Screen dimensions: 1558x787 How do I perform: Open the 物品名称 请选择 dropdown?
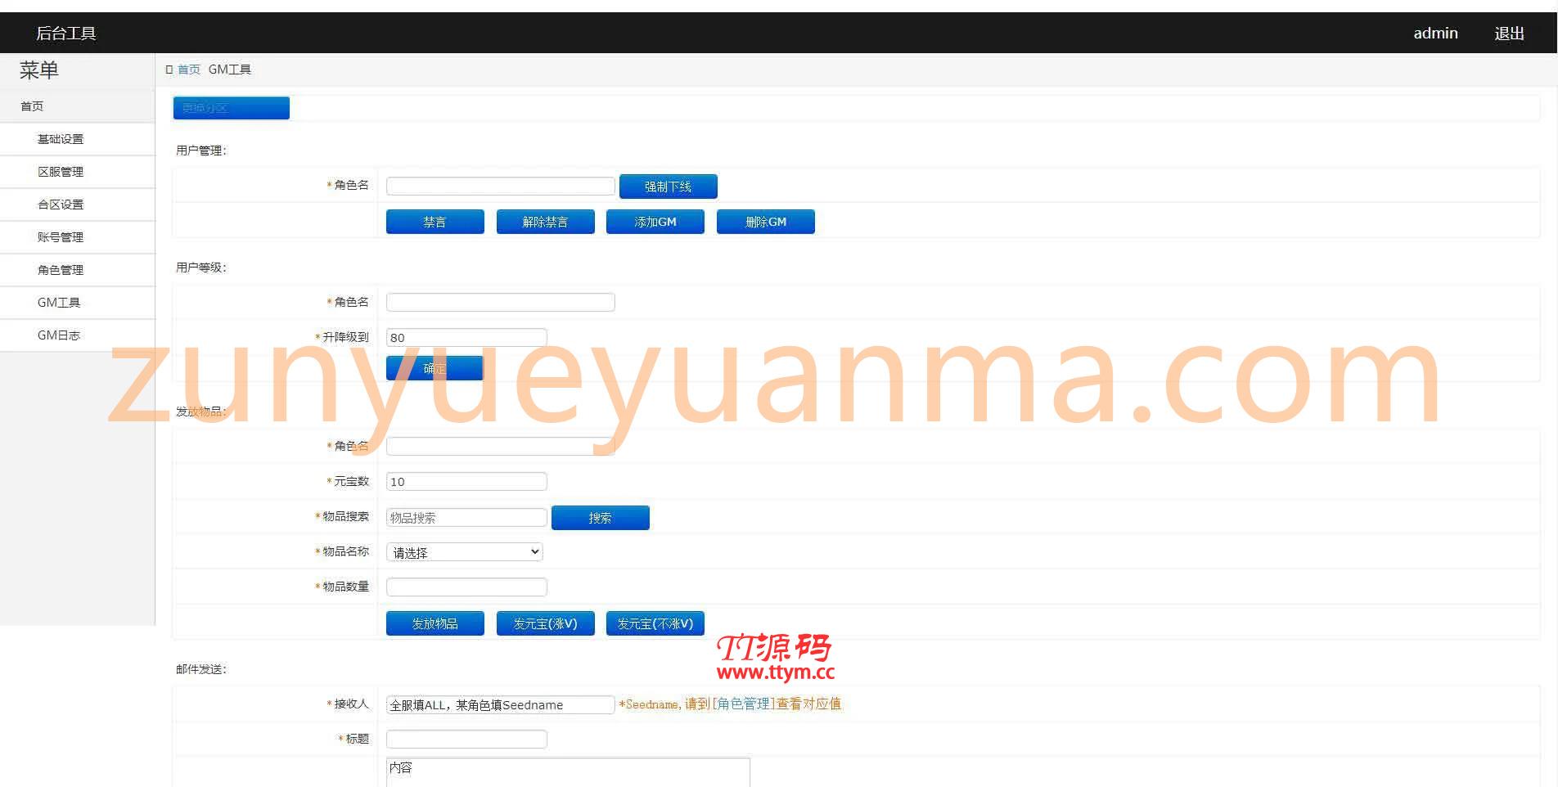coord(465,552)
